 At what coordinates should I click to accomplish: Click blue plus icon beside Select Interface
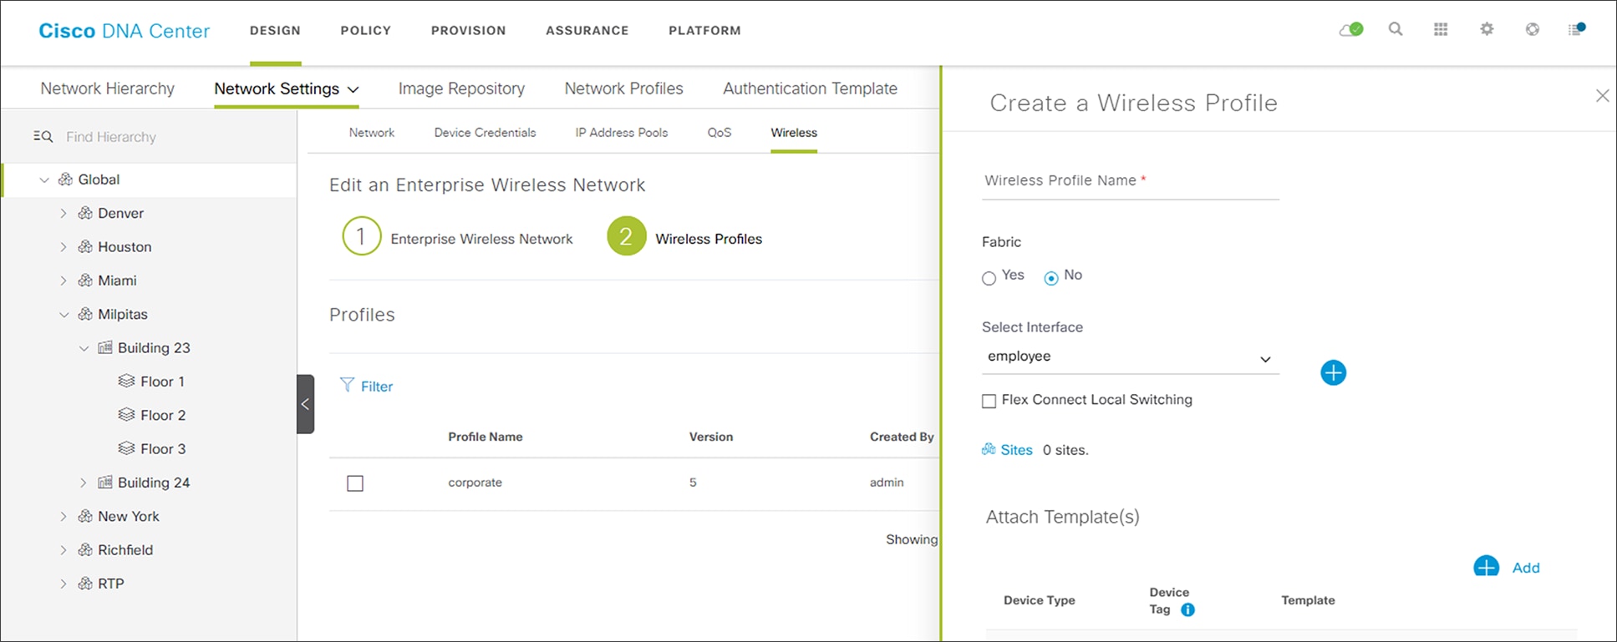click(1333, 372)
